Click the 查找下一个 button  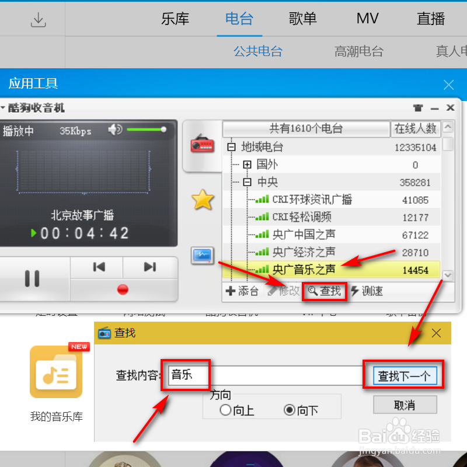click(405, 375)
